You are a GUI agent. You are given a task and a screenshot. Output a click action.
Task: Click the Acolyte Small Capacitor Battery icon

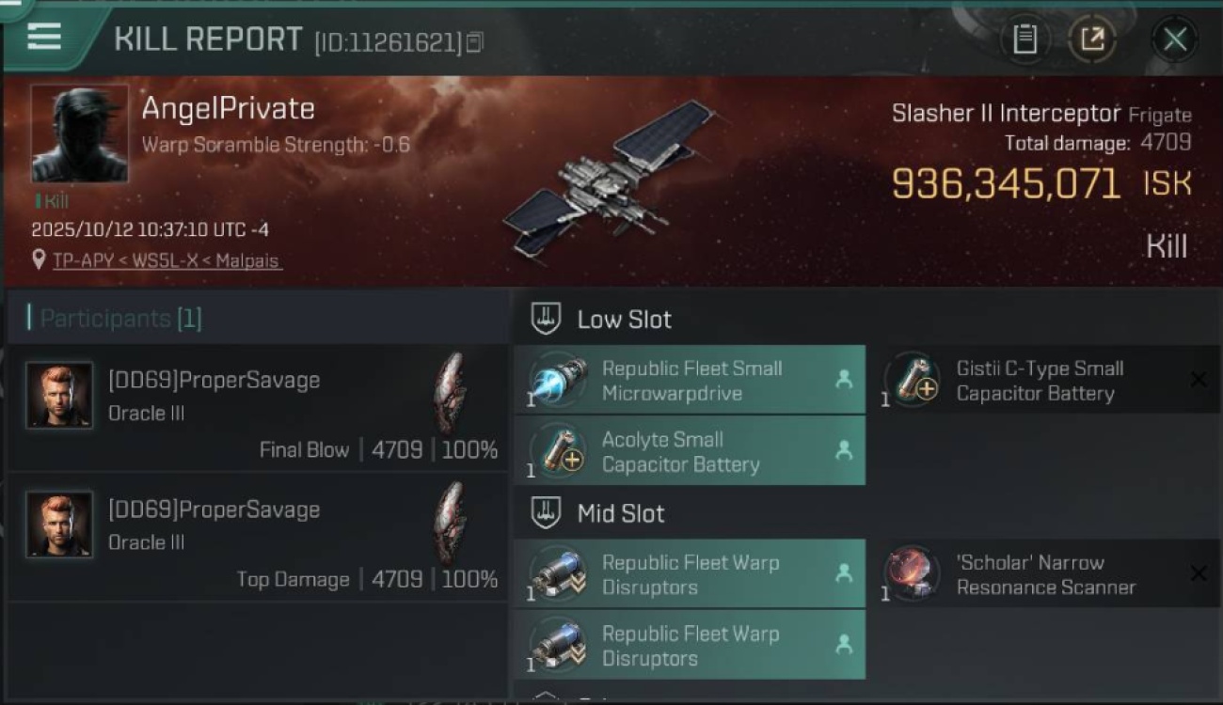tap(557, 451)
